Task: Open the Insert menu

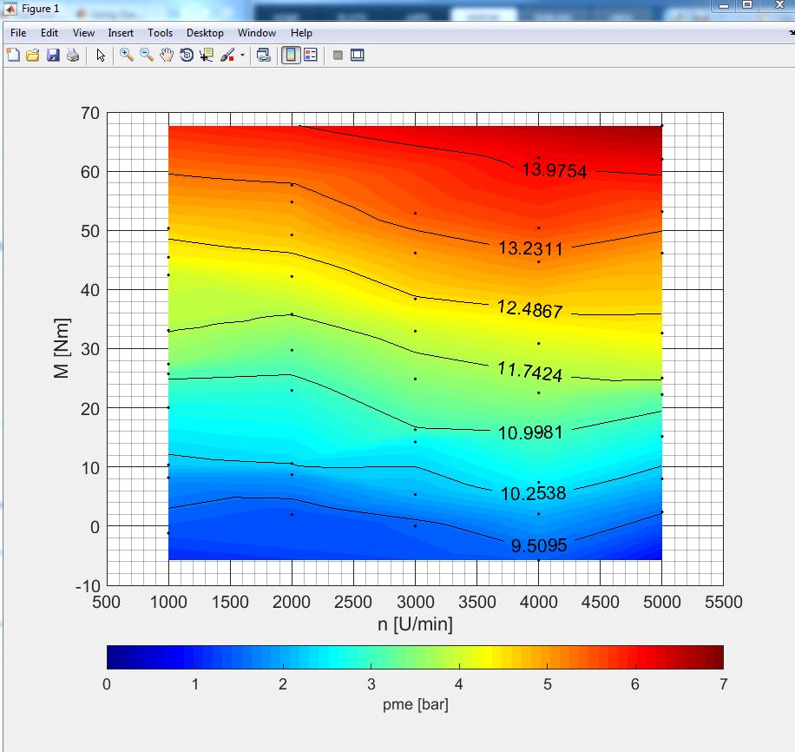Action: click(x=121, y=33)
